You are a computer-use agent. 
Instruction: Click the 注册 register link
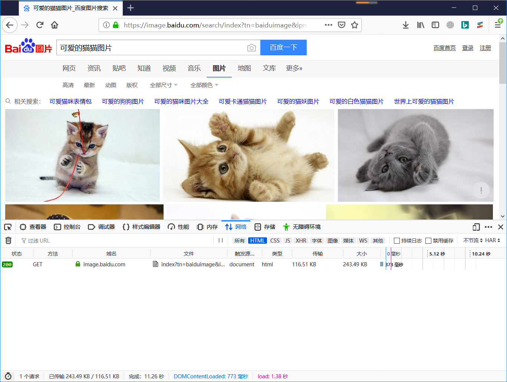485,48
